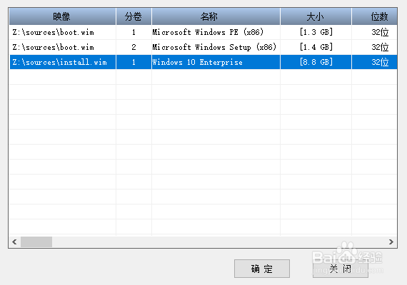The height and width of the screenshot is (285, 407).
Task: Click volume 1 cell in the Enterprise row
Action: click(x=134, y=62)
